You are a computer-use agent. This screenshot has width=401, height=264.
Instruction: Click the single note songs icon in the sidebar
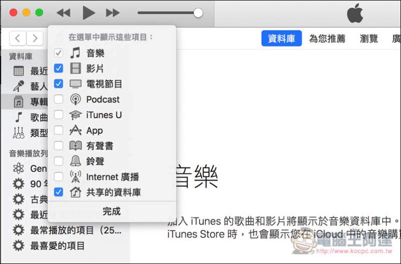pyautogui.click(x=19, y=117)
